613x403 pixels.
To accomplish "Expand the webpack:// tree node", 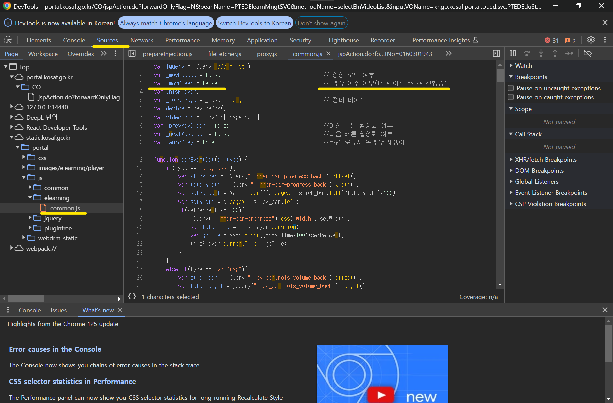I will (12, 248).
